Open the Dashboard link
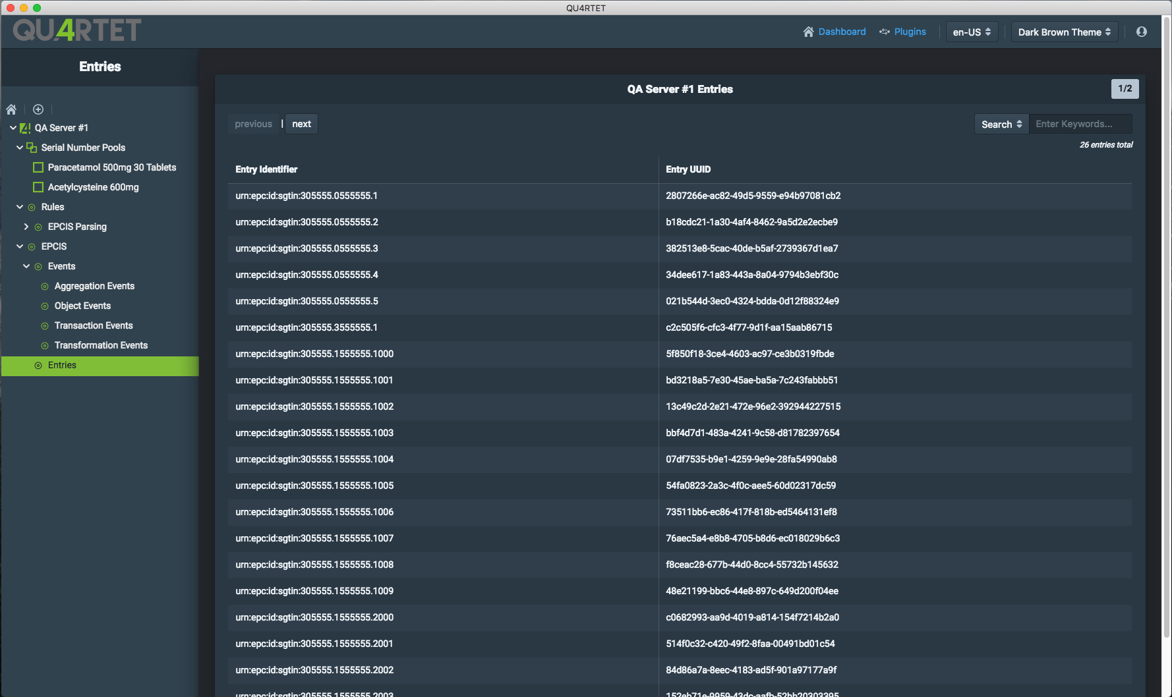1172x697 pixels. [x=842, y=32]
